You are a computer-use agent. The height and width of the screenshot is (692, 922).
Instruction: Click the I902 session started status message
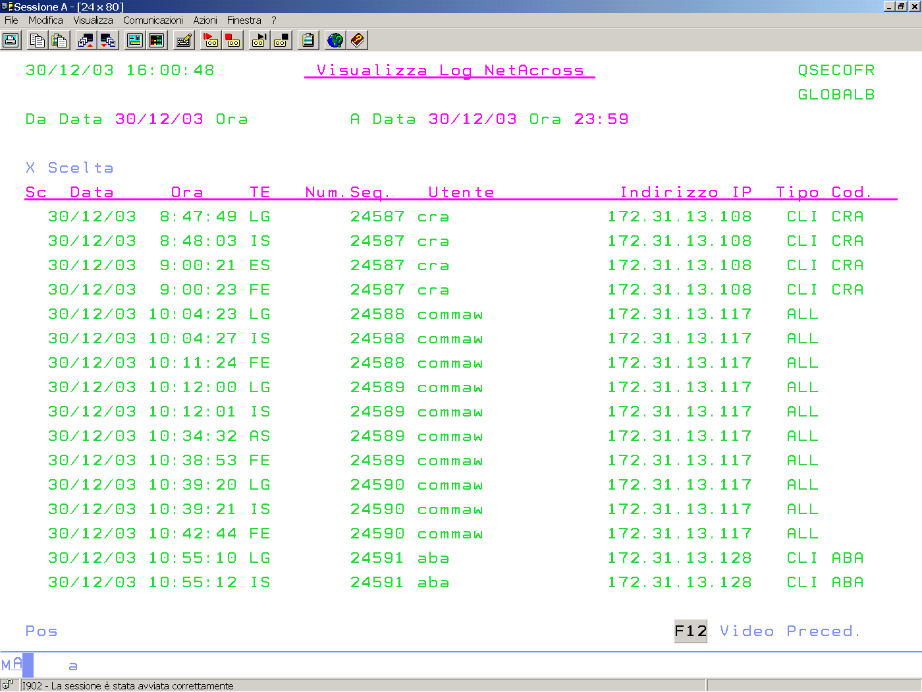[x=128, y=685]
